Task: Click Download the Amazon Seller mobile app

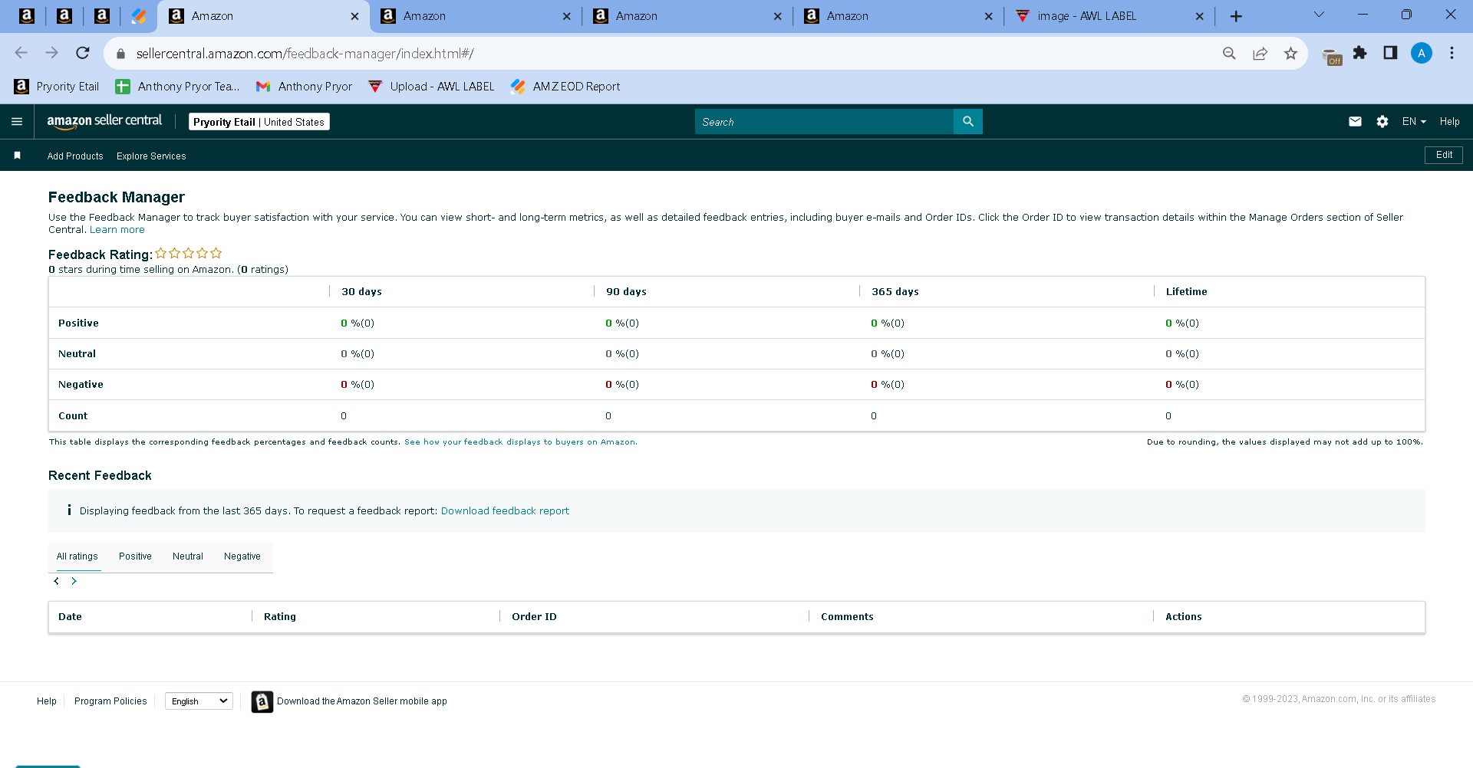Action: click(x=362, y=701)
